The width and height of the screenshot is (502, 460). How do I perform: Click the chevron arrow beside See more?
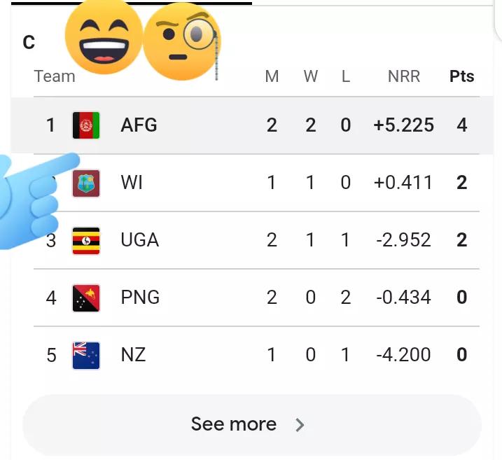(300, 424)
